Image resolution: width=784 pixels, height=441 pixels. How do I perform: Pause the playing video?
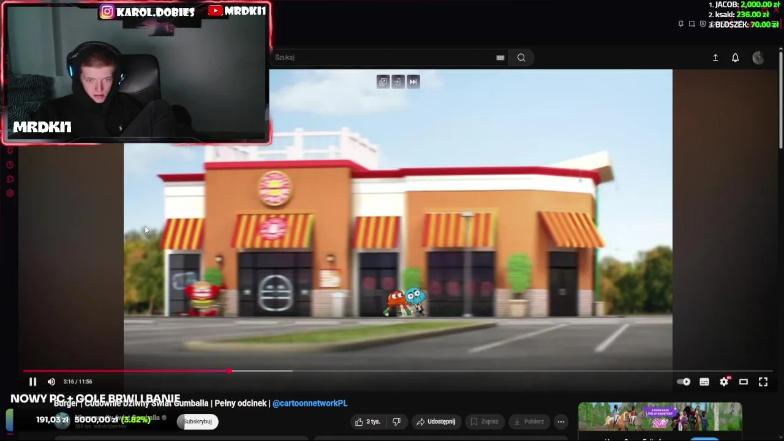coord(33,382)
